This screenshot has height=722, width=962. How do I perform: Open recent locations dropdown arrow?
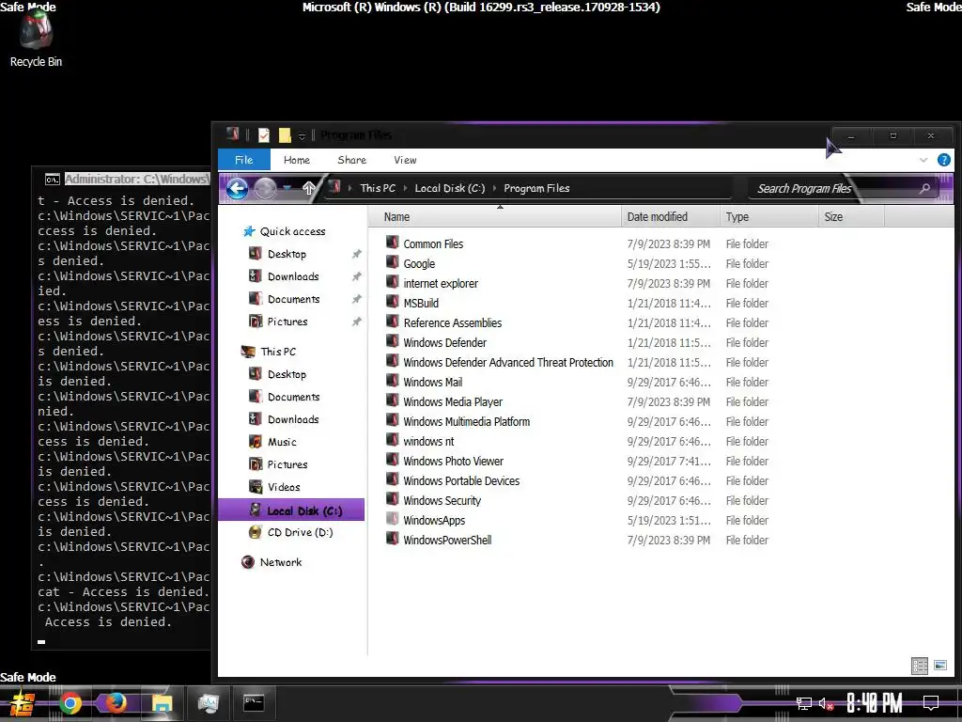(287, 188)
